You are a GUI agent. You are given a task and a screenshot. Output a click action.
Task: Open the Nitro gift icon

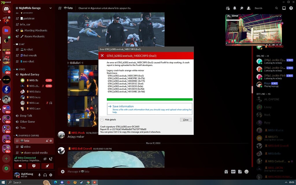pos(226,172)
